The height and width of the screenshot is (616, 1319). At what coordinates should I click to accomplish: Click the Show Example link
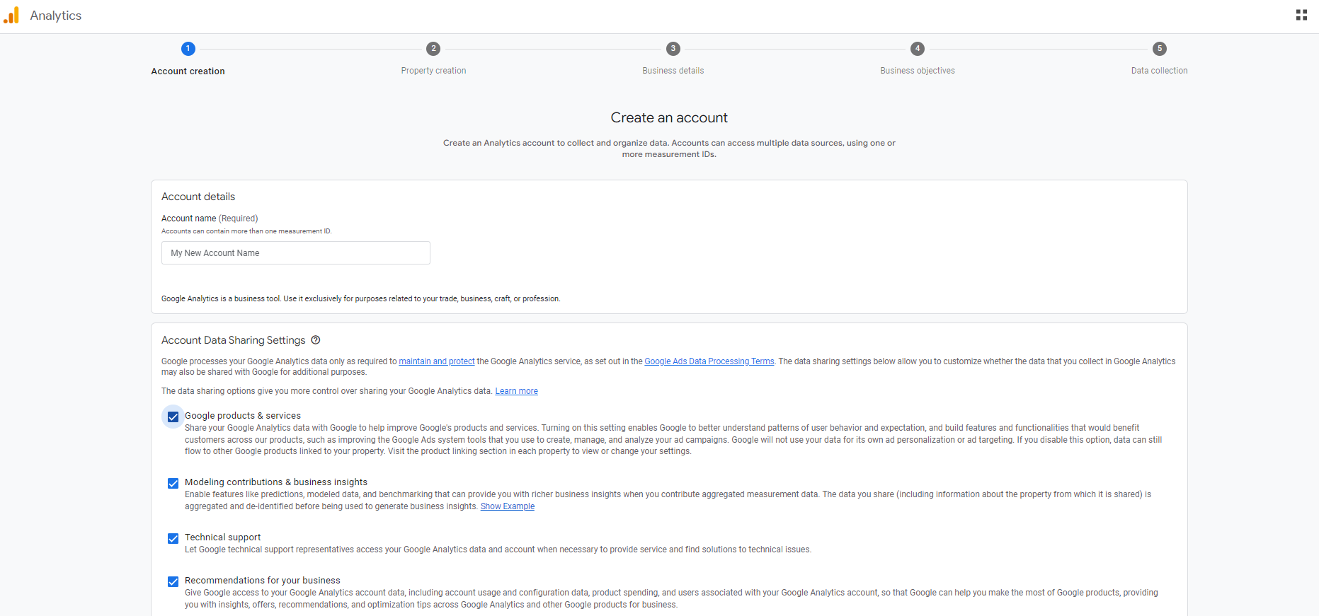coord(508,506)
